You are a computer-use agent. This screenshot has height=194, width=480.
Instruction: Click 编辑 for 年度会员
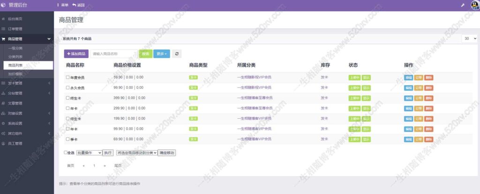tap(409, 78)
